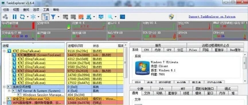Switch to the 线程 tab
Image resolution: width=248 pixels, height=105 pixels.
pos(186,93)
